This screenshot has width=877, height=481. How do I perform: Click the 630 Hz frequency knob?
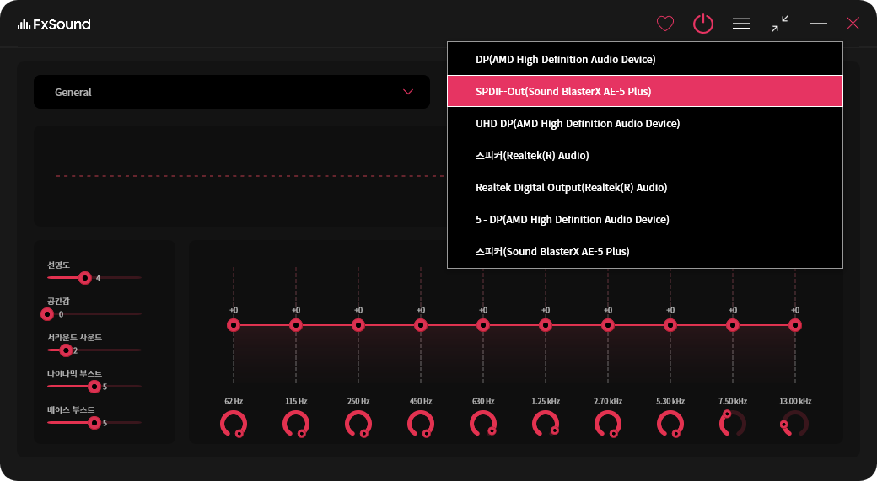click(483, 424)
